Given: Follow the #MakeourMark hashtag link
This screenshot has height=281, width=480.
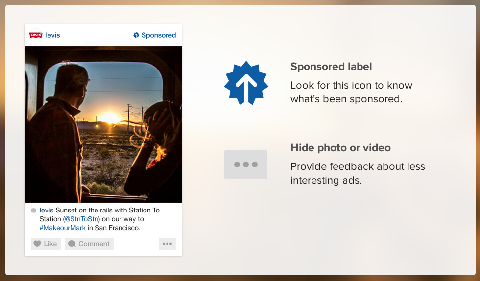Looking at the screenshot, I should 63,228.
